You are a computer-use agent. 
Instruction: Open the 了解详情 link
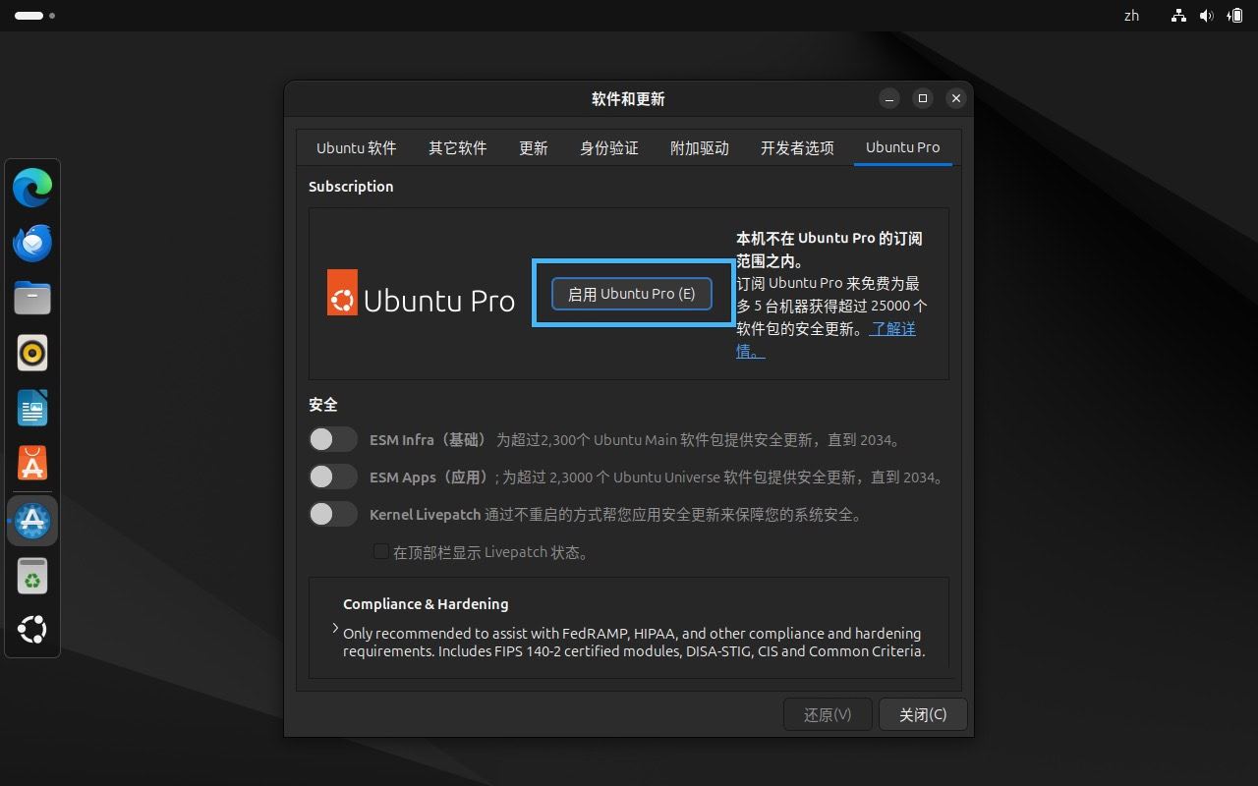[x=891, y=328]
